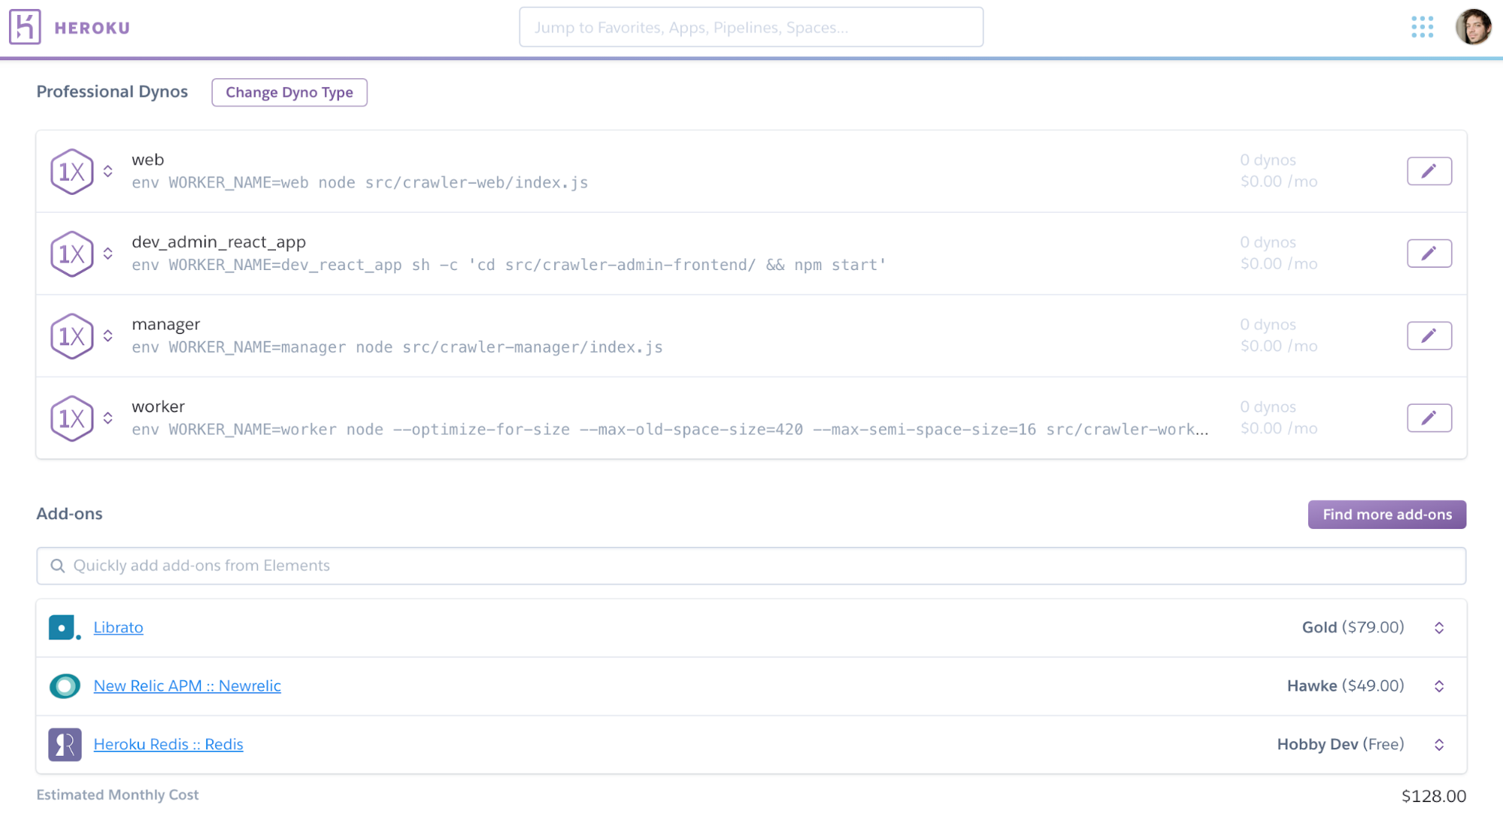Click the 1X dyno icon for dev_admin_react_app
Image resolution: width=1503 pixels, height=820 pixels.
71,254
